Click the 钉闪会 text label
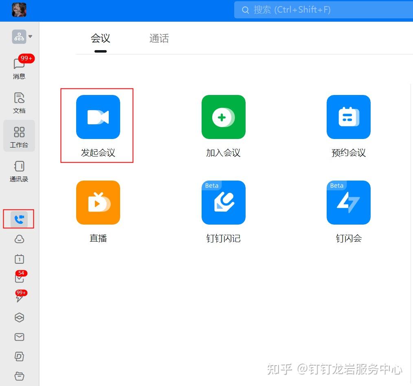Image resolution: width=413 pixels, height=386 pixels. pyautogui.click(x=349, y=238)
